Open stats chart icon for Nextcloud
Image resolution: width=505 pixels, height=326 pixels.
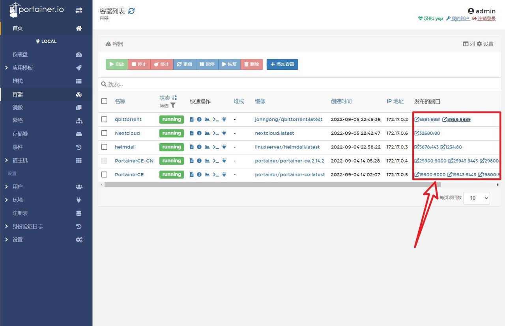click(x=207, y=133)
